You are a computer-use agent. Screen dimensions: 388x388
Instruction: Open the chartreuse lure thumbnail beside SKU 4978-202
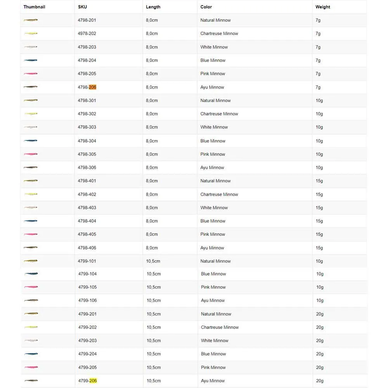coord(31,34)
